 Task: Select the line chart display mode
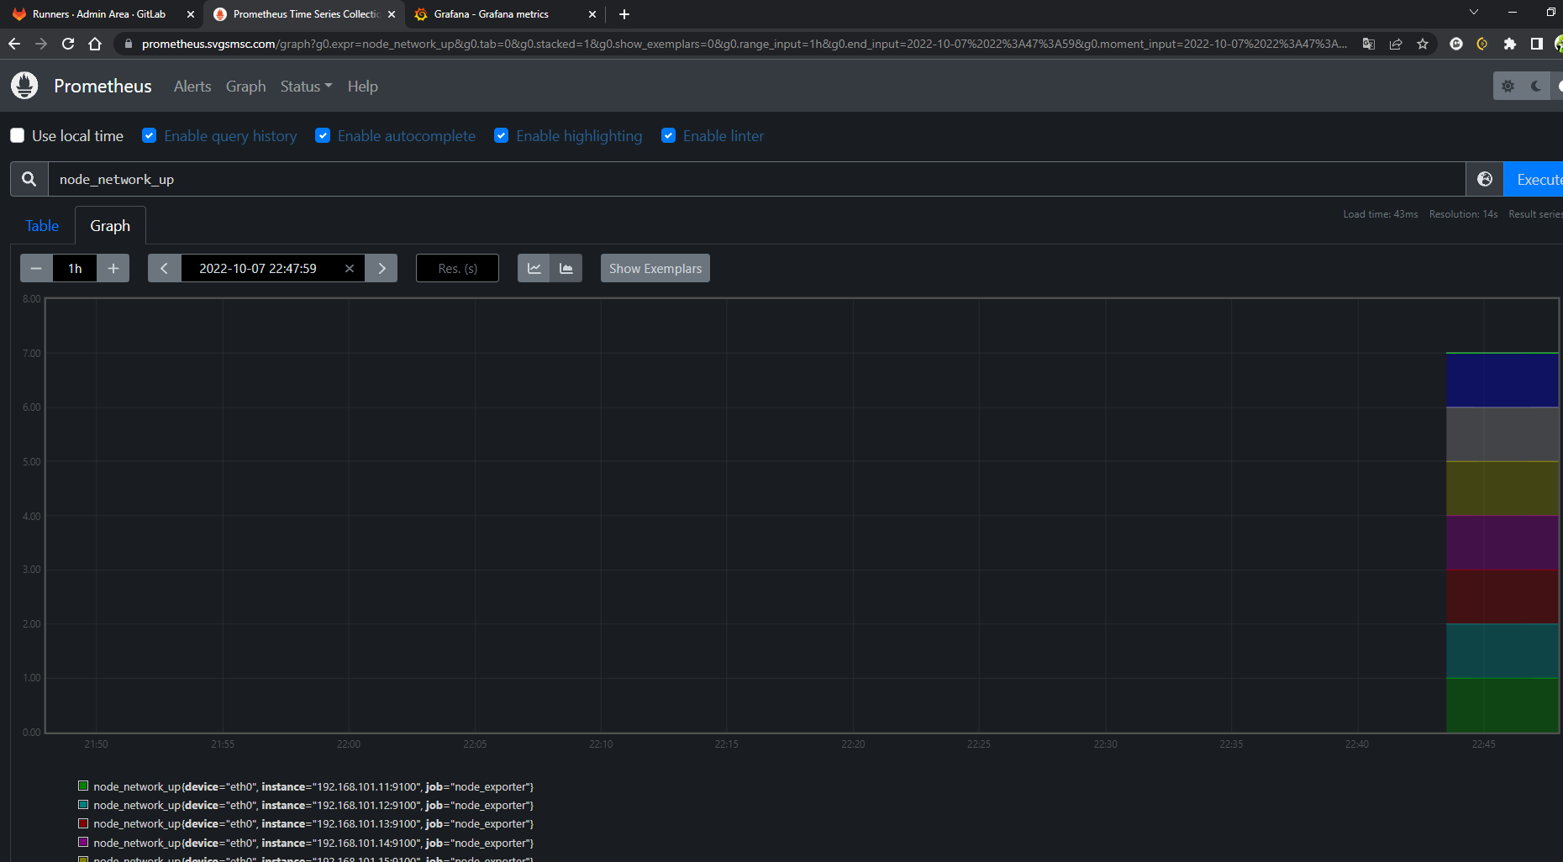(x=534, y=268)
